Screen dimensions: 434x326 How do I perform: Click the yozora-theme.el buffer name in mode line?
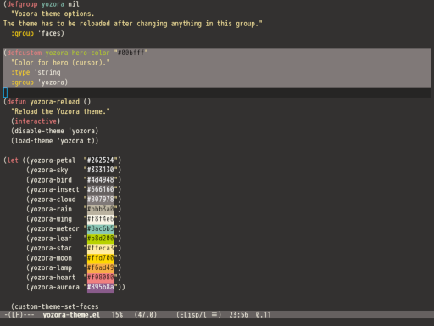(x=71, y=315)
